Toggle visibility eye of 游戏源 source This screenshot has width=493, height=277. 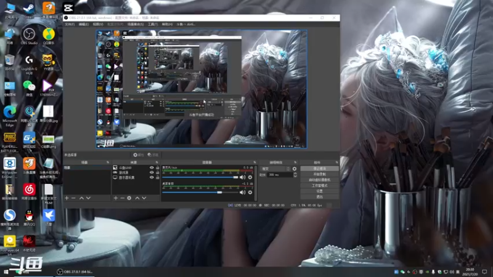click(152, 173)
